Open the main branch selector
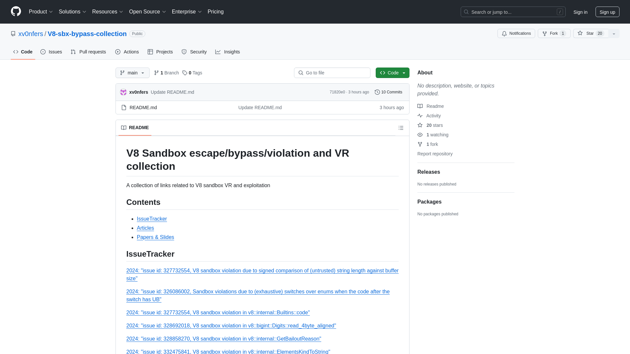This screenshot has height=354, width=630. pyautogui.click(x=132, y=73)
